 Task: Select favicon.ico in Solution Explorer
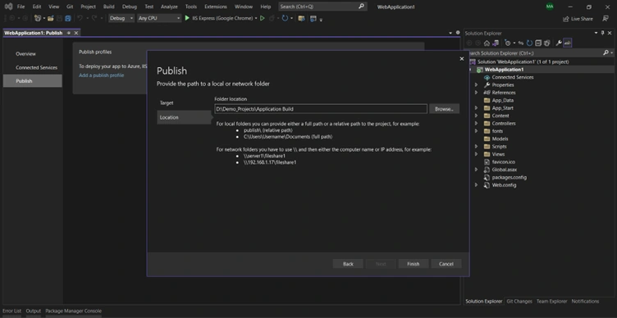(x=503, y=162)
